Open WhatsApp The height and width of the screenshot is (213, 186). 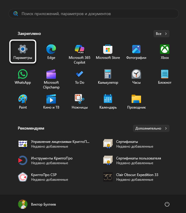pyautogui.click(x=23, y=77)
